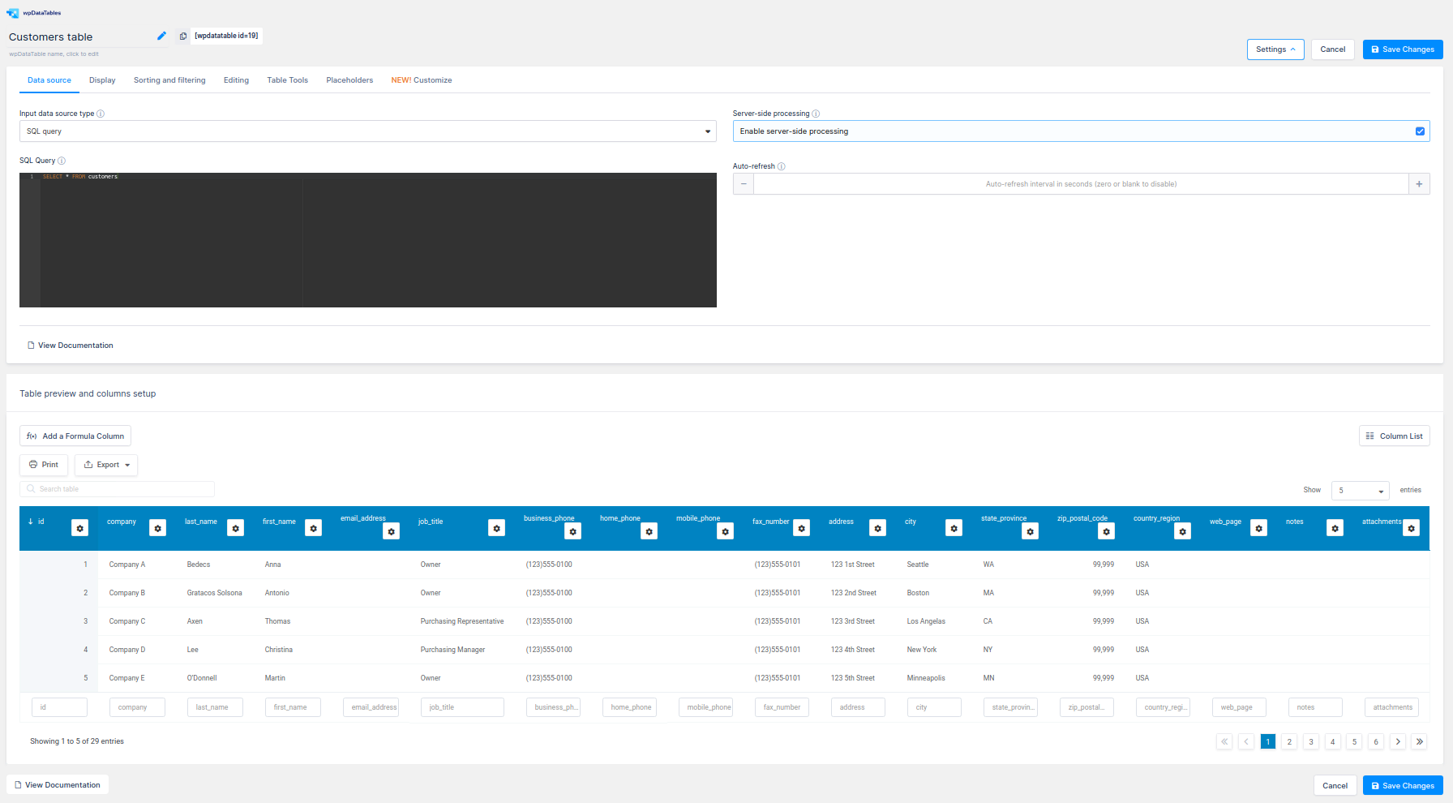Open settings gear for zip_postal_code column

(1107, 531)
